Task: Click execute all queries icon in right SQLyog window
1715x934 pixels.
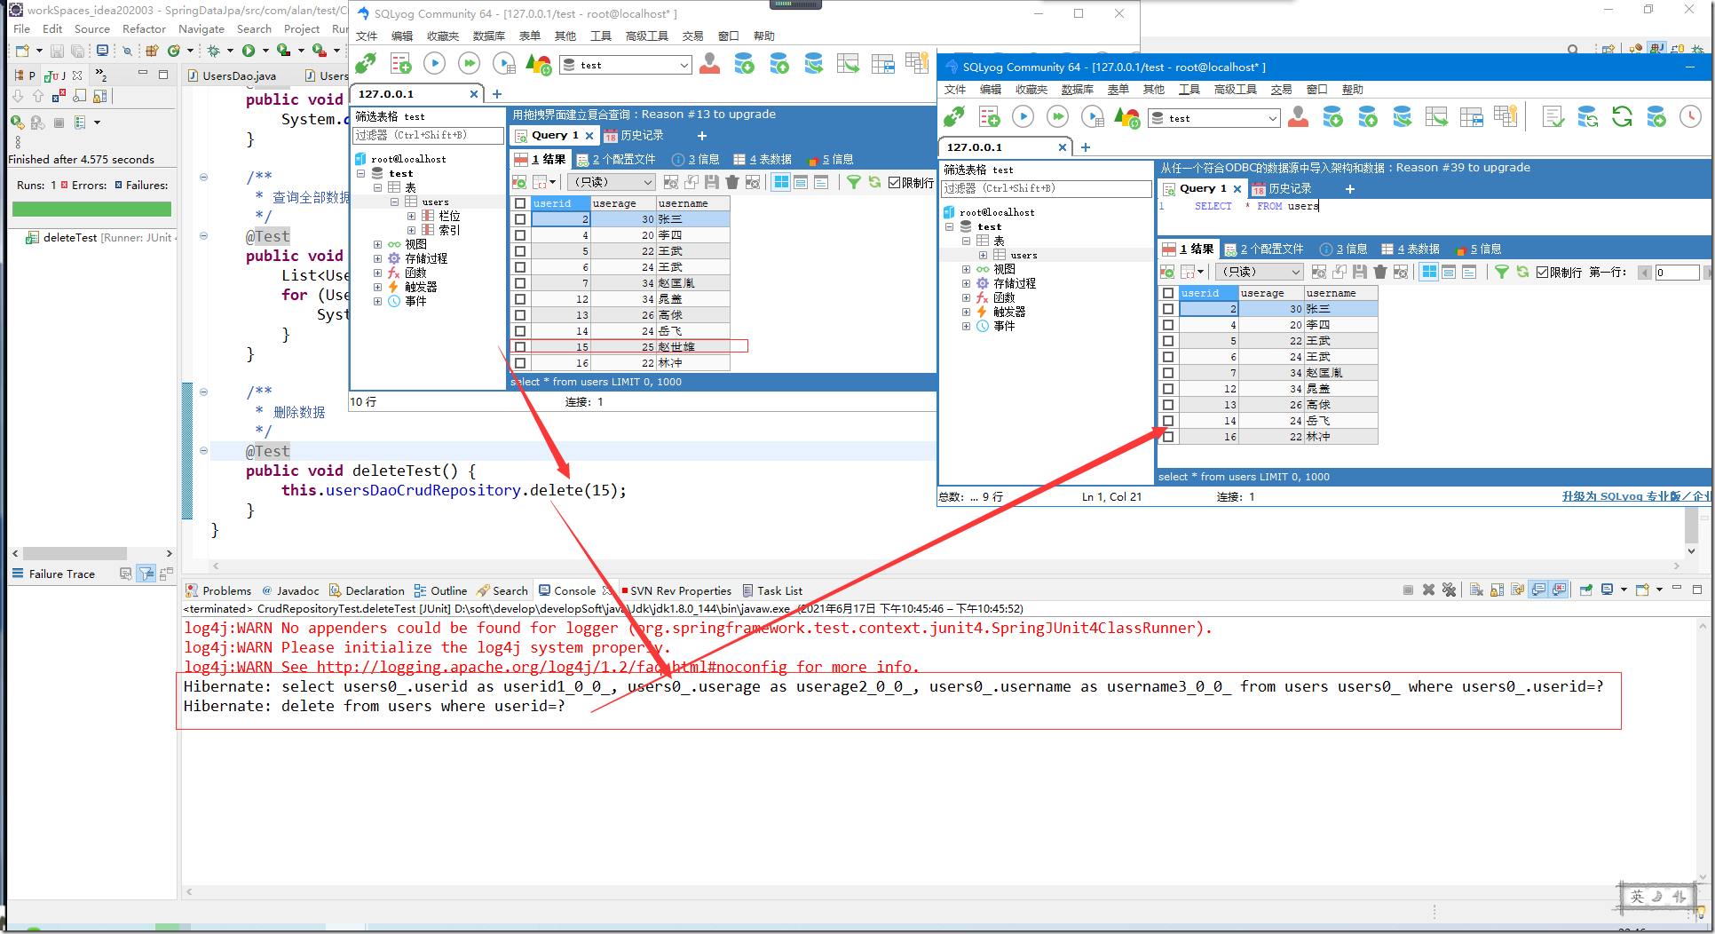Action: [1057, 117]
